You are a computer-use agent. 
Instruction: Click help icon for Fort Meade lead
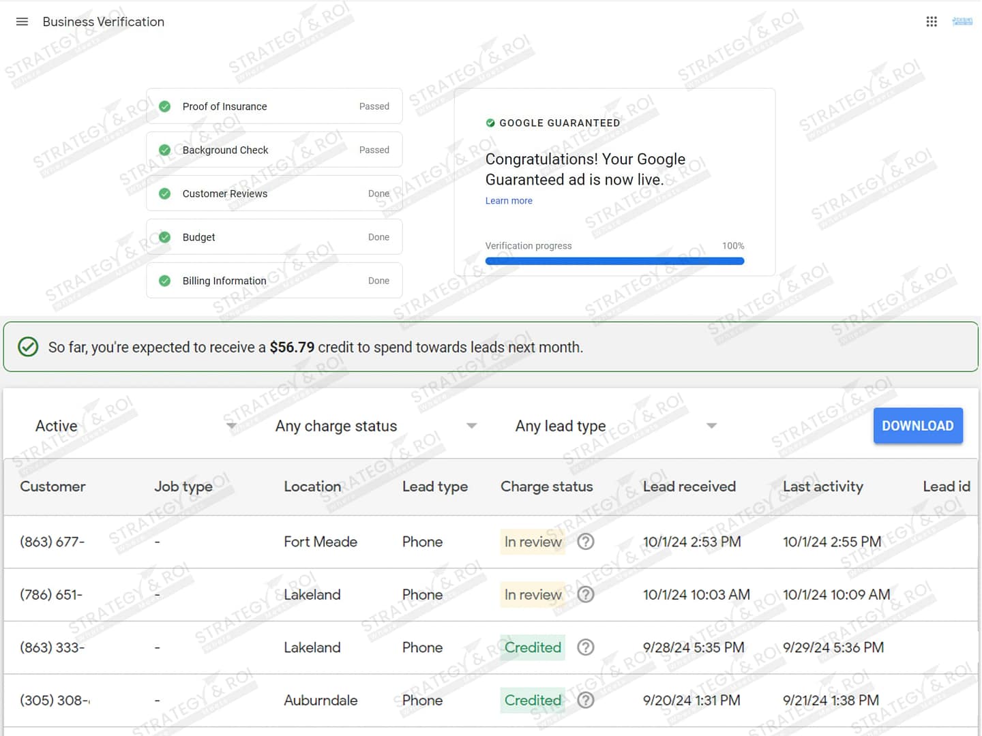(586, 542)
